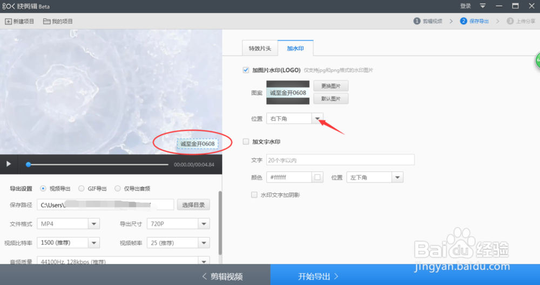540x285 pixels.
Task: Click the #ffffff color code field
Action: point(289,177)
